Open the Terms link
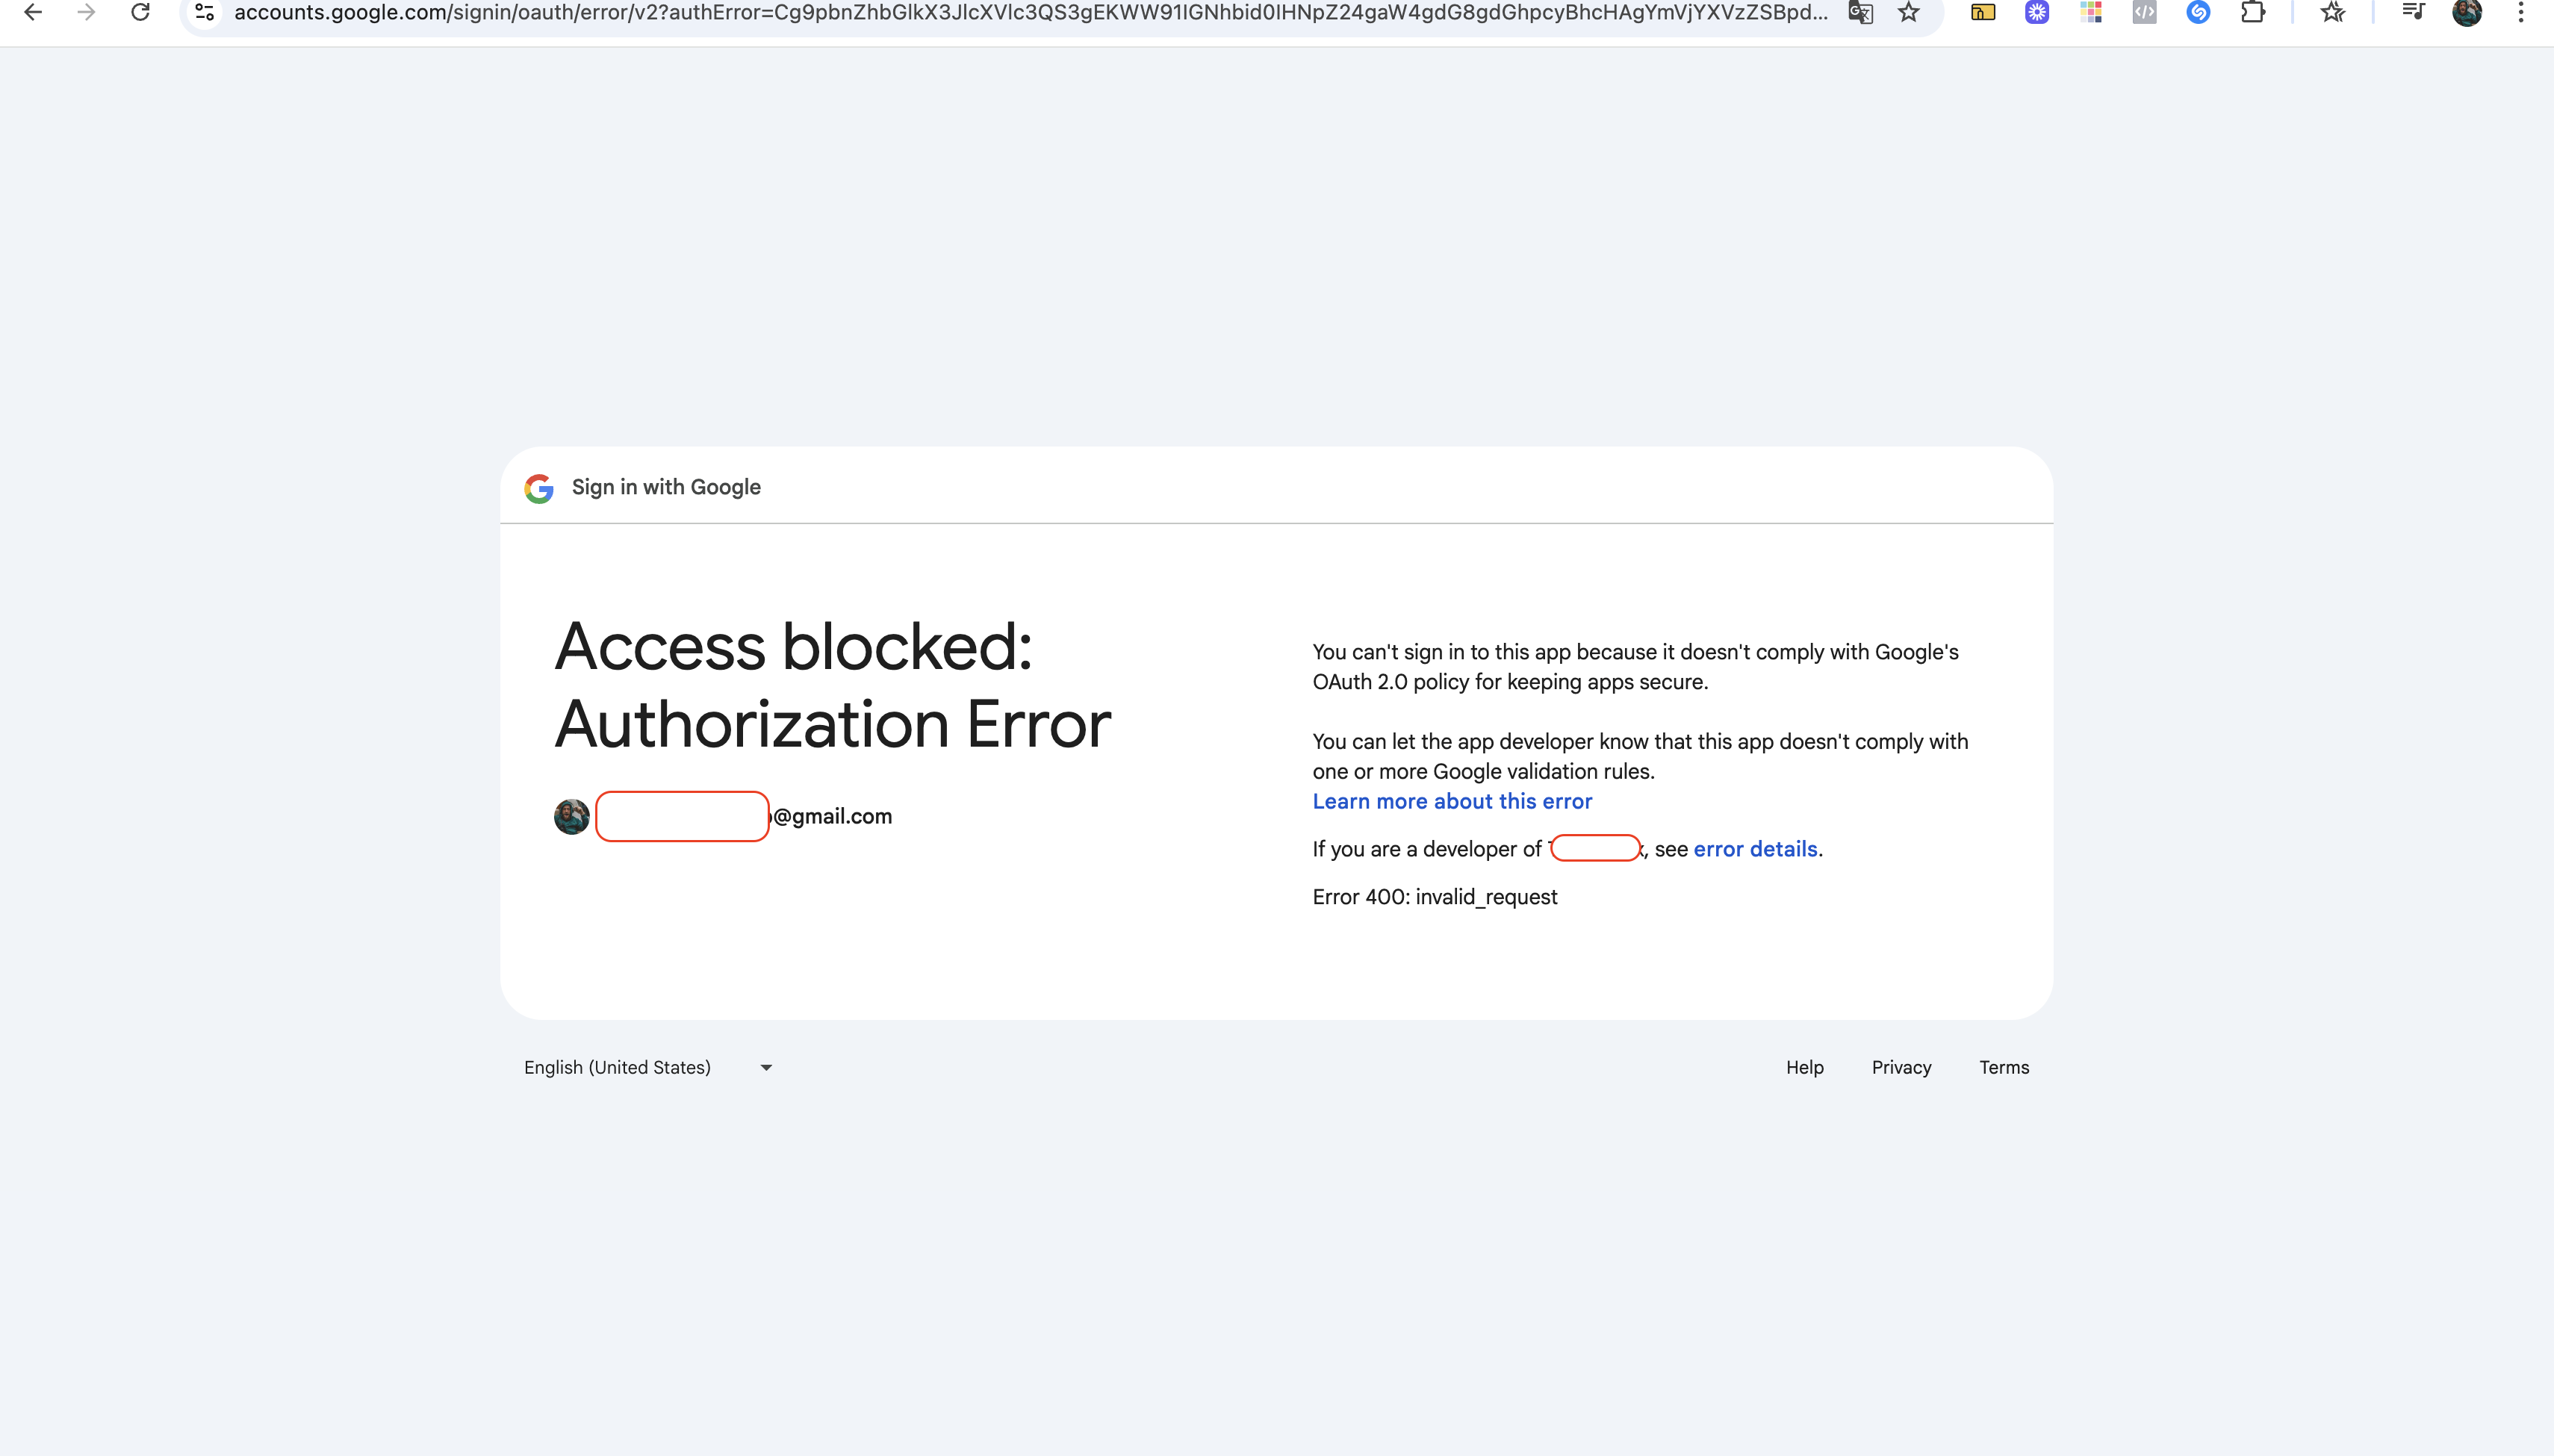This screenshot has width=2554, height=1456. (2004, 1067)
